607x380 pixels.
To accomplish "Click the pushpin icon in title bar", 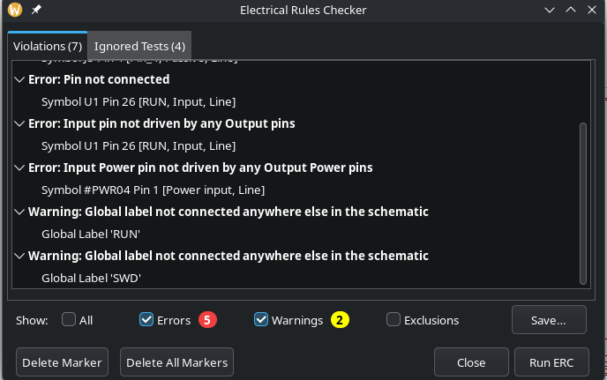I will coord(35,11).
